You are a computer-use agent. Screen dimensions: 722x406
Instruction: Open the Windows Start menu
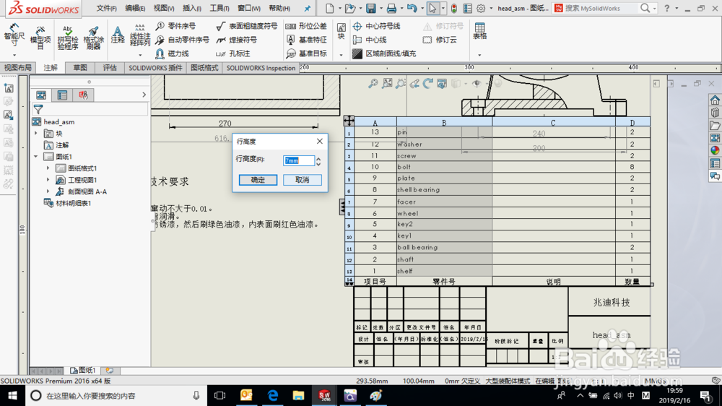(x=12, y=395)
